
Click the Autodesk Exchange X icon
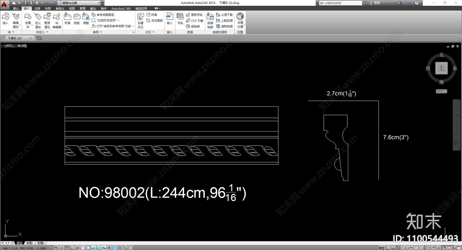click(400, 3)
